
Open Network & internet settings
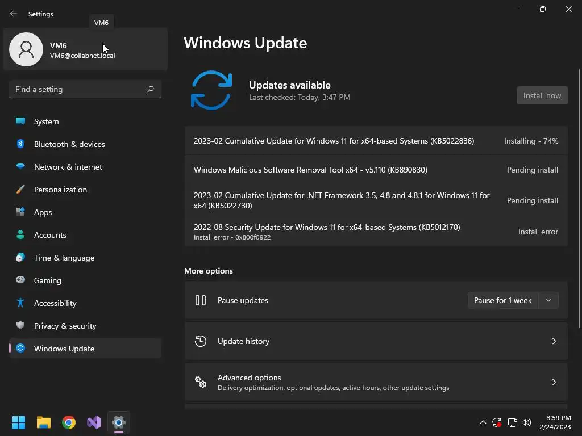[85, 167]
